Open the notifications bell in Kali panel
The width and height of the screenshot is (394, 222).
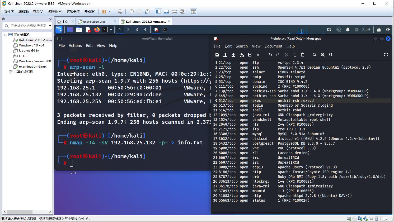348,30
